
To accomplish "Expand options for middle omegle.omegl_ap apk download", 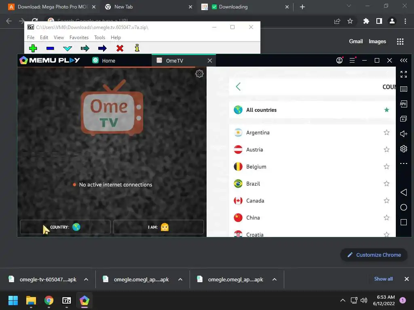I will click(x=180, y=279).
